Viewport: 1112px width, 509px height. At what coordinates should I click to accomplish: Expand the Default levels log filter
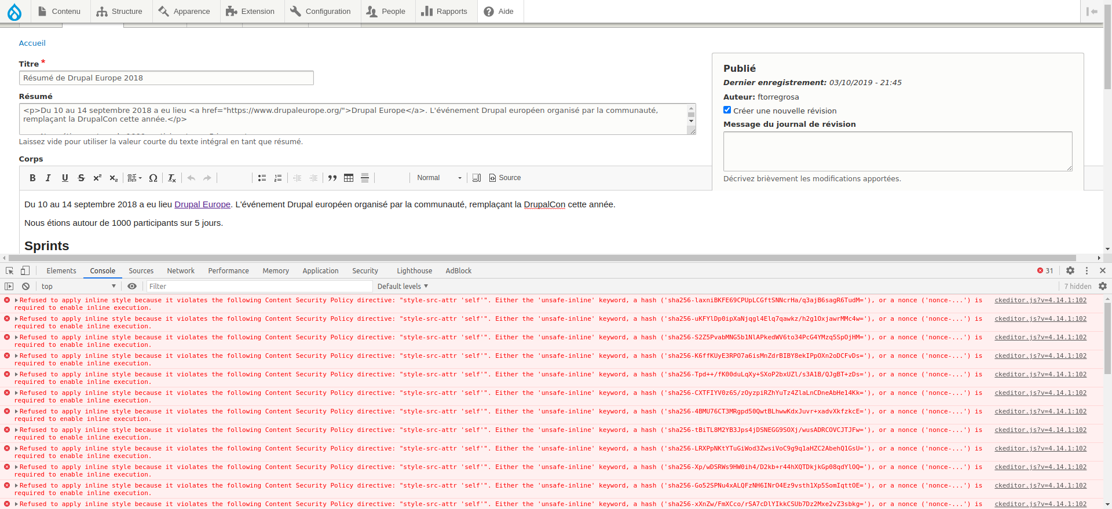pyautogui.click(x=403, y=286)
